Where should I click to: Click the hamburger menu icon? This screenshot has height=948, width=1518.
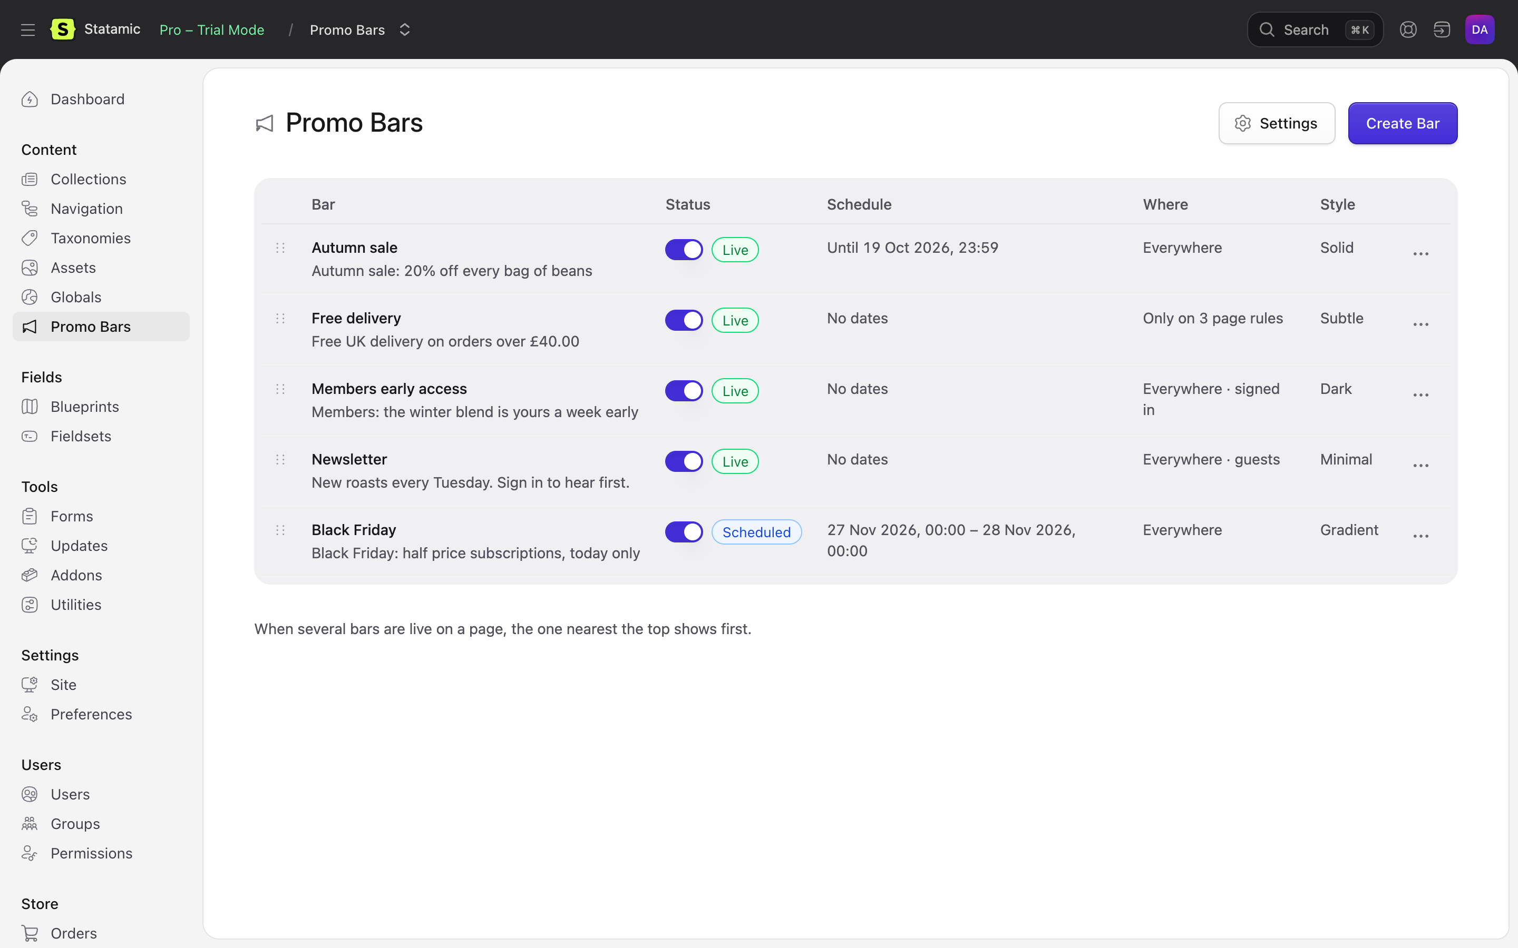pos(27,29)
